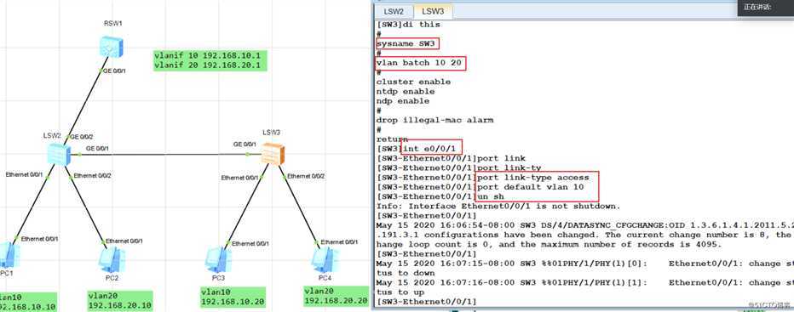Switch to the LSW2 terminal tab

coord(394,11)
